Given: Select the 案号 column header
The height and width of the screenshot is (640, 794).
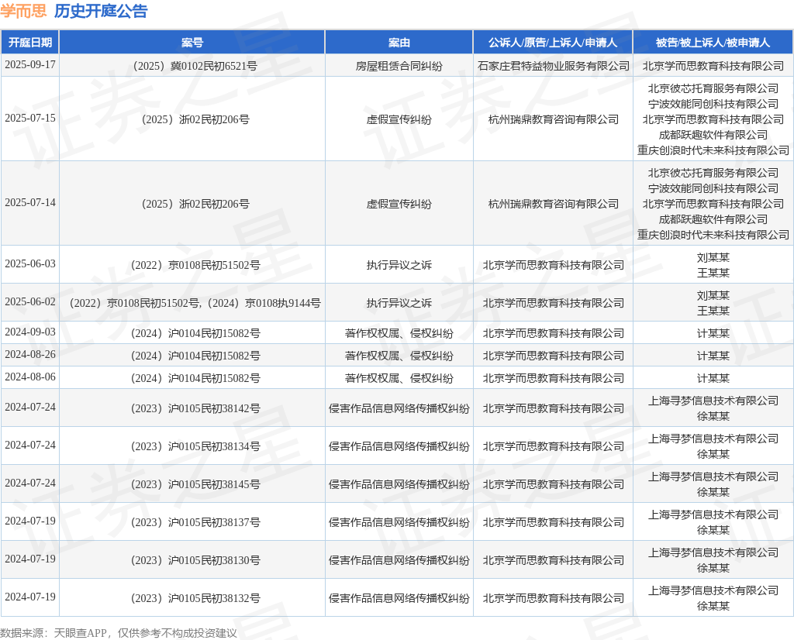Looking at the screenshot, I should [x=192, y=43].
